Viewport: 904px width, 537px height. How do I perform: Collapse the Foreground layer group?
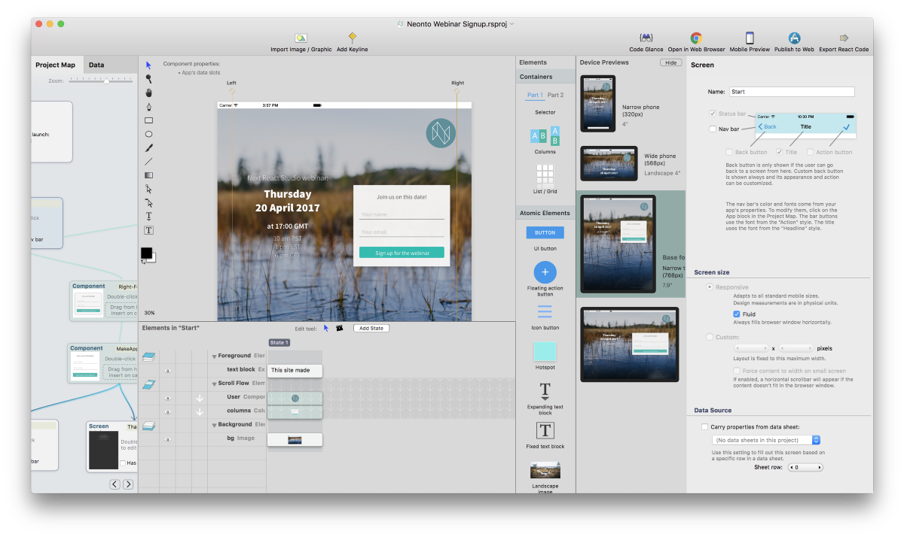click(x=214, y=356)
